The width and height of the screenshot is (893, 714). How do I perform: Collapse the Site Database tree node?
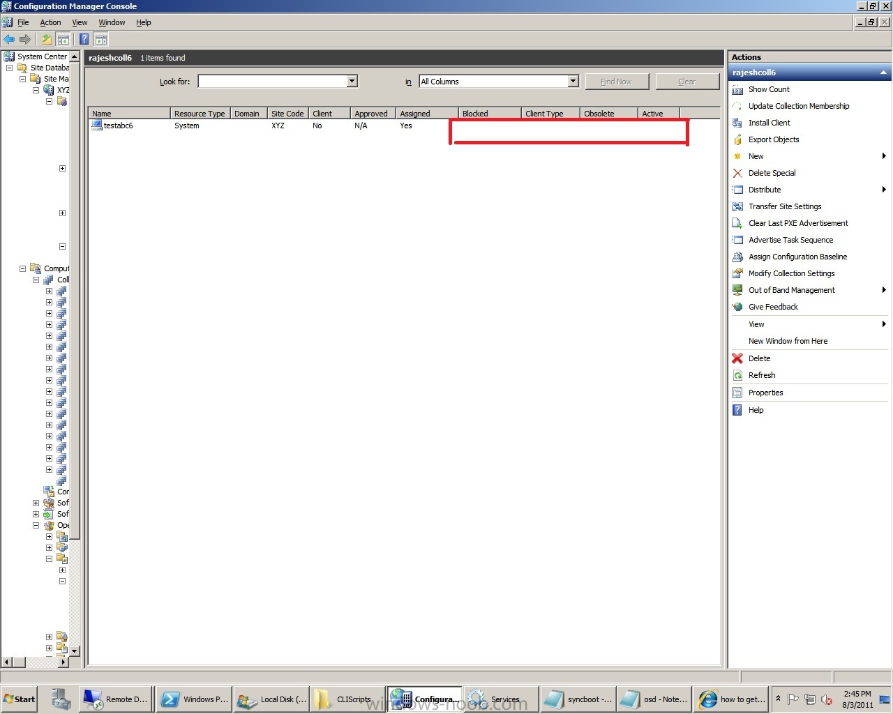pos(9,68)
